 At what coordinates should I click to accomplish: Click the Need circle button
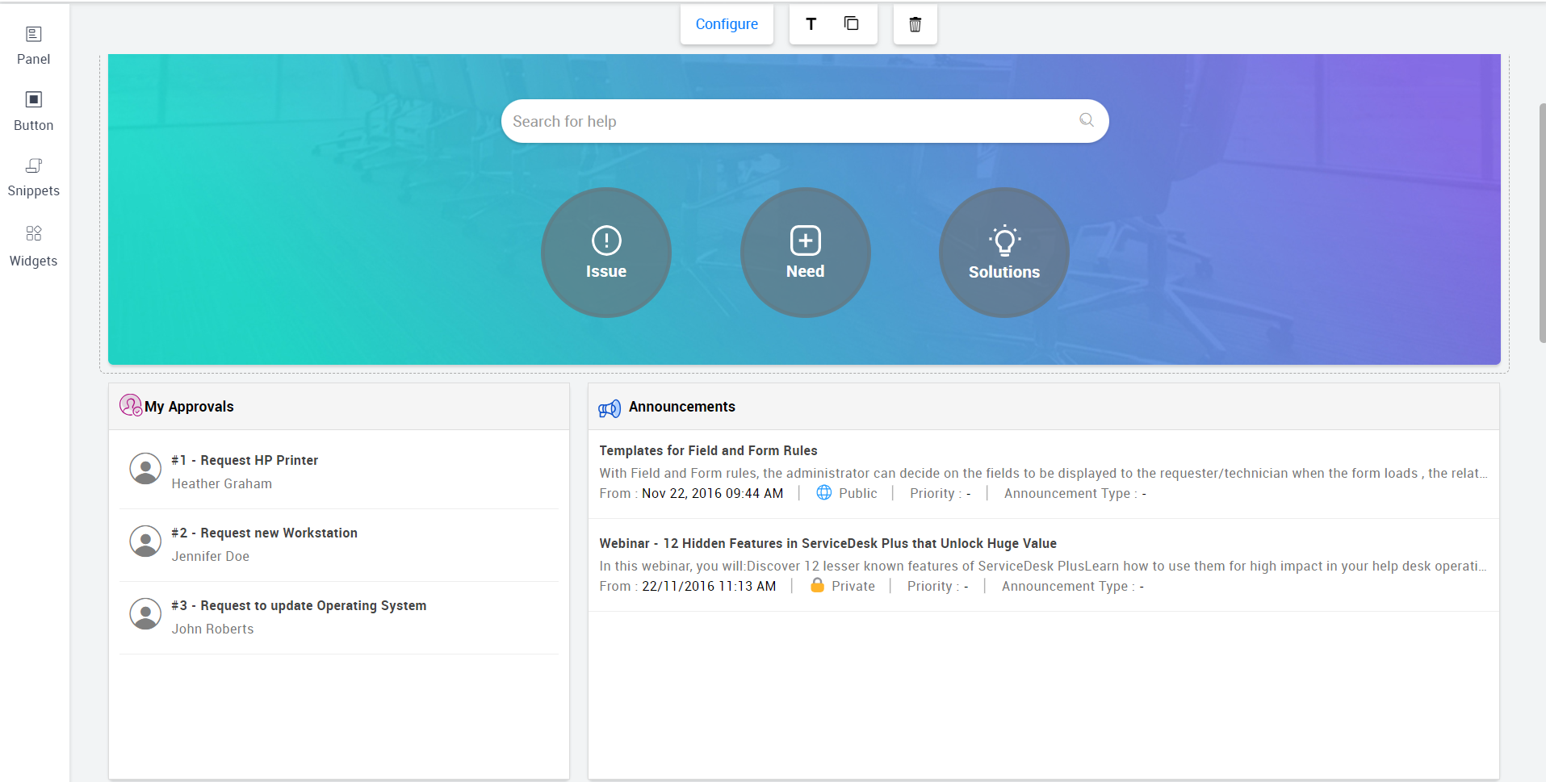(805, 253)
